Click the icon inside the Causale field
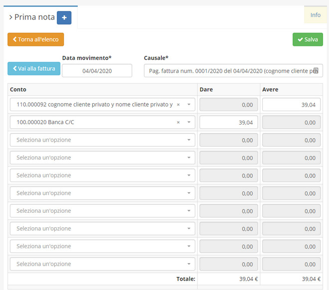329x290 pixels. (315, 71)
